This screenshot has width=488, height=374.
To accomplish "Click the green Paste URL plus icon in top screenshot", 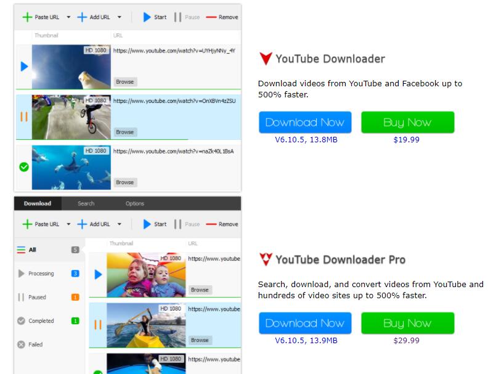I will pyautogui.click(x=27, y=17).
